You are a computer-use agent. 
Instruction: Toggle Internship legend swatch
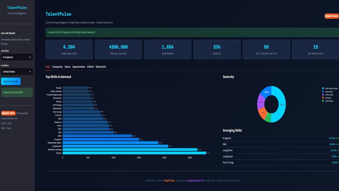click(323, 101)
